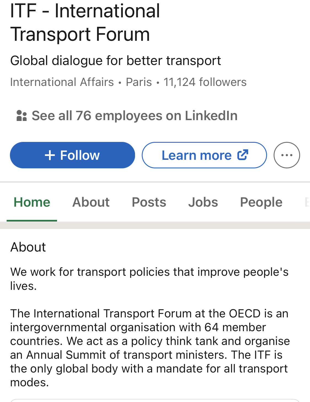Click the International Affairs industry label

(x=62, y=82)
